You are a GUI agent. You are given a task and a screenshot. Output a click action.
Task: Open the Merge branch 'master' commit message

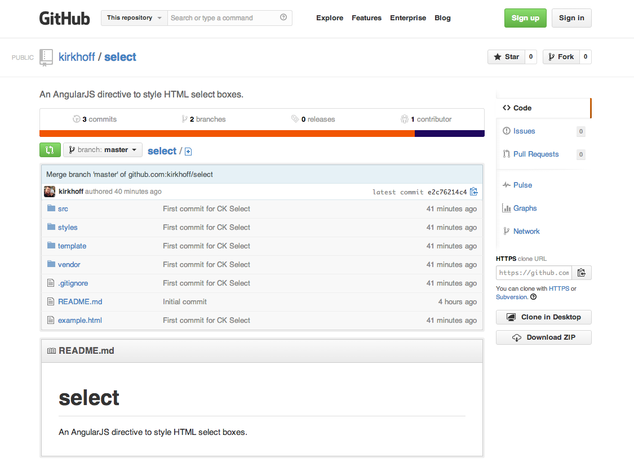tap(130, 174)
